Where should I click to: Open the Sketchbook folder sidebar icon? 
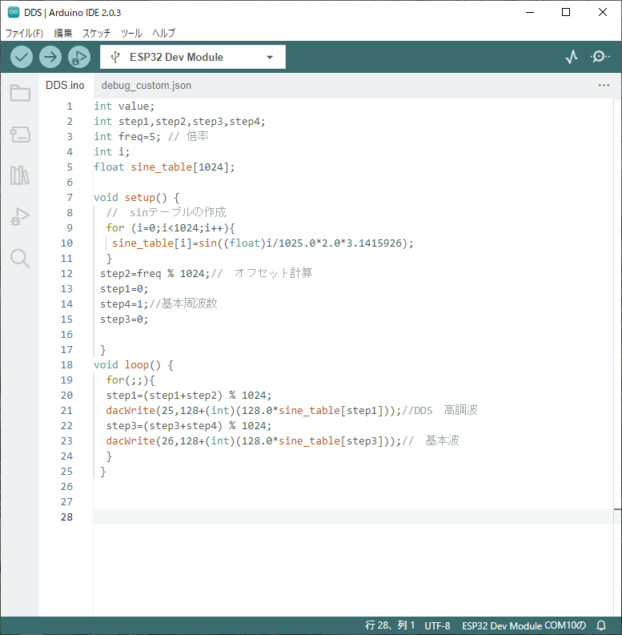pyautogui.click(x=20, y=93)
